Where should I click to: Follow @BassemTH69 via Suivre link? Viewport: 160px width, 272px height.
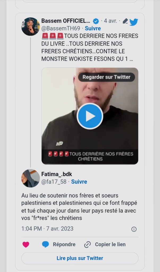coord(93,28)
